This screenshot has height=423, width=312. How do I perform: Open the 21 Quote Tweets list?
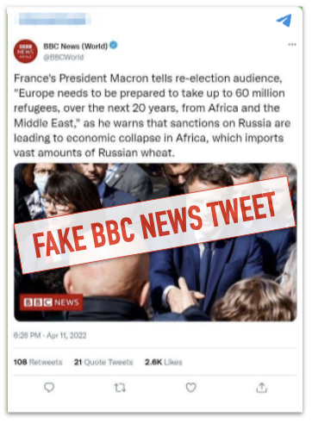coord(103,362)
